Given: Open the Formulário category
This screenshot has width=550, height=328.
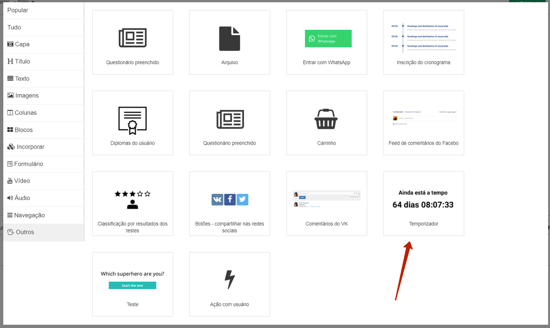Looking at the screenshot, I should click(25, 164).
